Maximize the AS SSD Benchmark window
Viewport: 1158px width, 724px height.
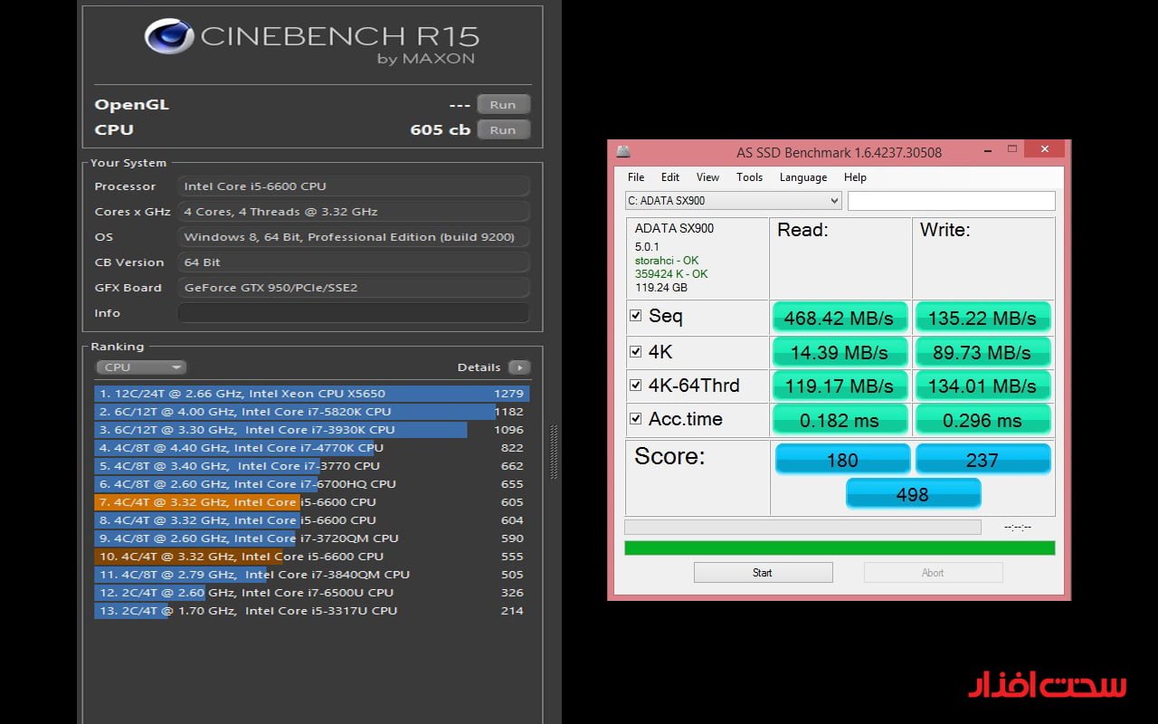pyautogui.click(x=1011, y=149)
